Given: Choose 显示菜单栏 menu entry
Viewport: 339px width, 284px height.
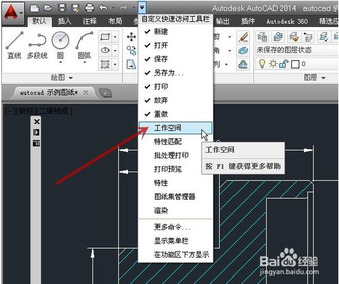Looking at the screenshot, I should pyautogui.click(x=175, y=241).
